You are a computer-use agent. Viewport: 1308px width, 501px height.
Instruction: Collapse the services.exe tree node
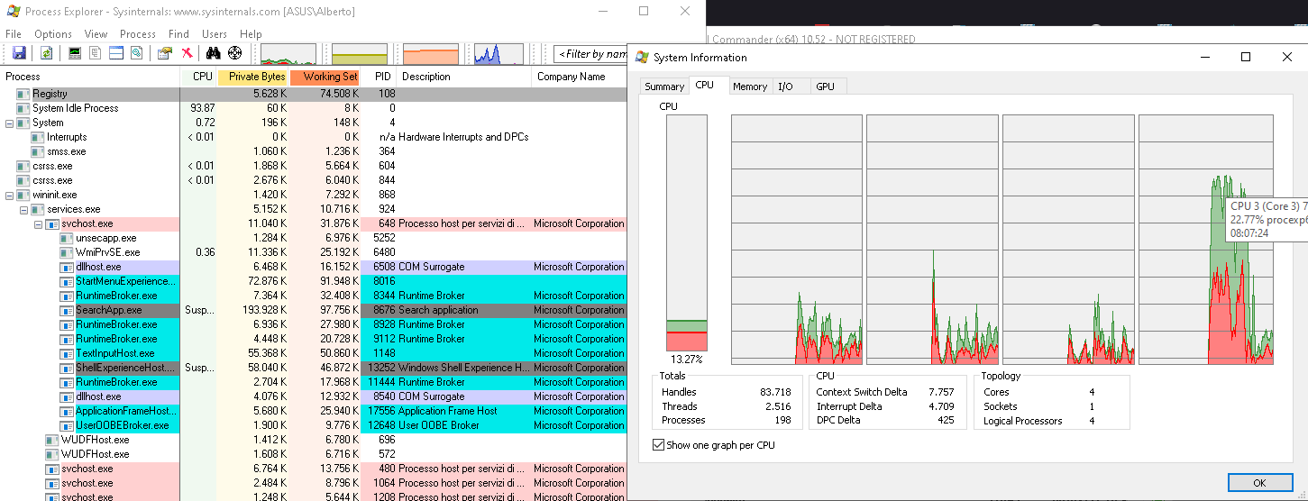(24, 209)
